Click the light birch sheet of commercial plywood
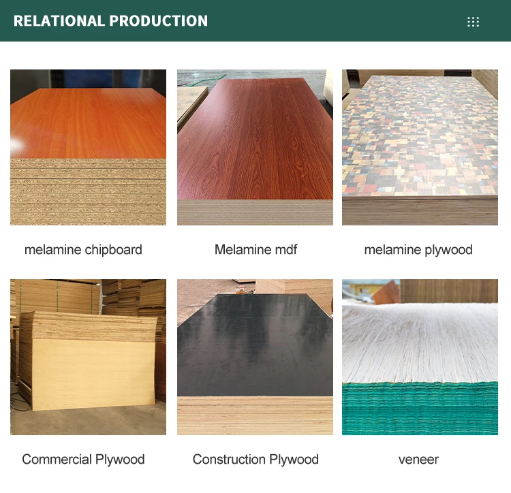 pos(93,375)
